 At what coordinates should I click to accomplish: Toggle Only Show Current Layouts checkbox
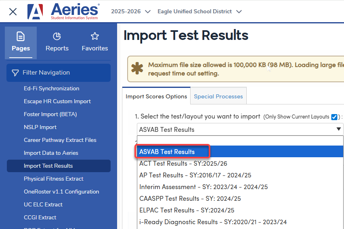coord(334,117)
